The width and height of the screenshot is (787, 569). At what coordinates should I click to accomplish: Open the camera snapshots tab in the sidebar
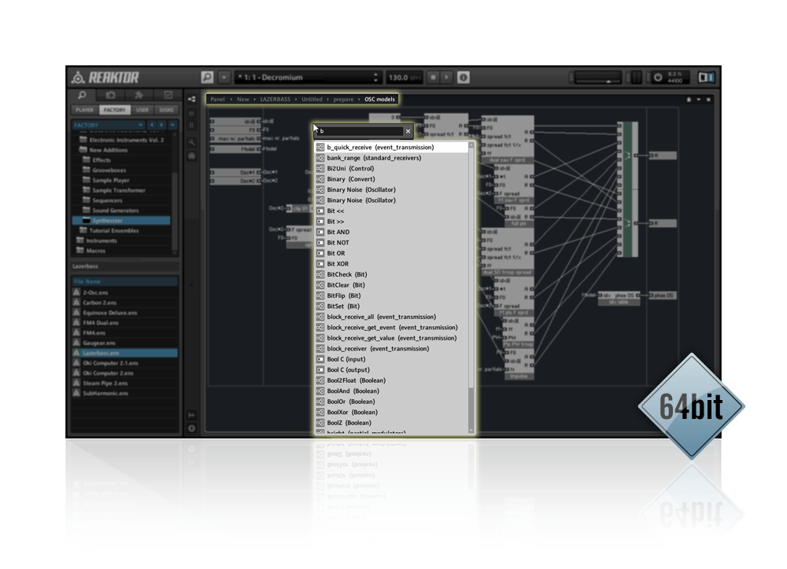click(110, 95)
